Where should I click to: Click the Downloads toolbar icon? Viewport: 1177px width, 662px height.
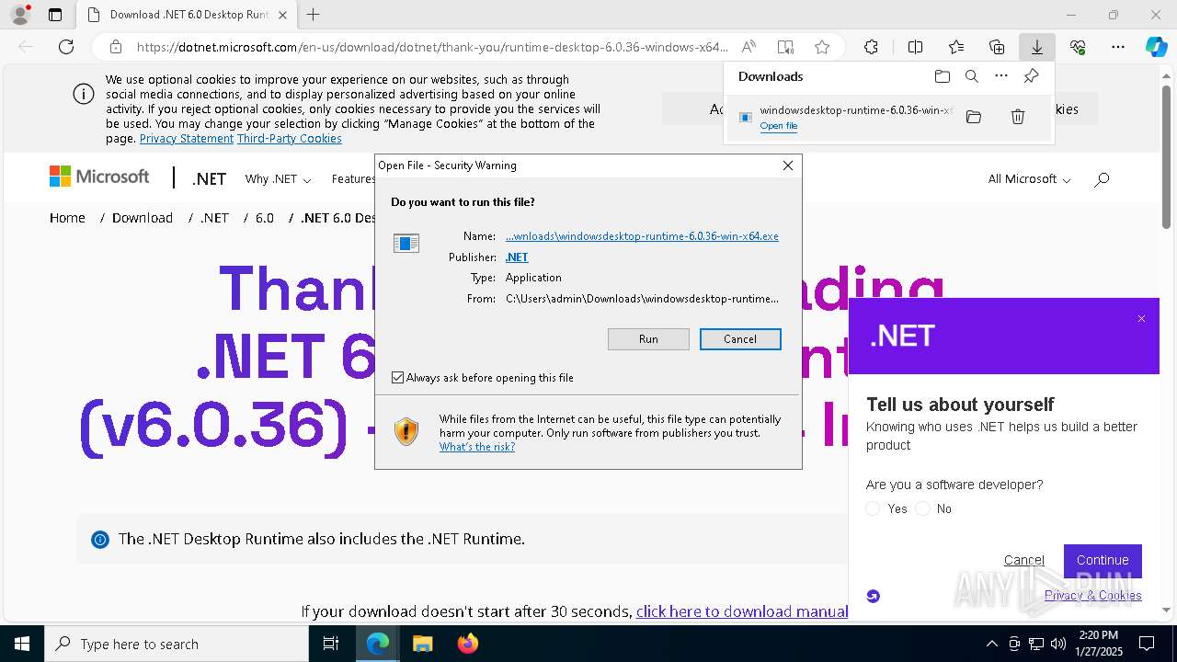tap(1037, 47)
